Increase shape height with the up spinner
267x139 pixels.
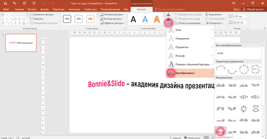(x=247, y=15)
